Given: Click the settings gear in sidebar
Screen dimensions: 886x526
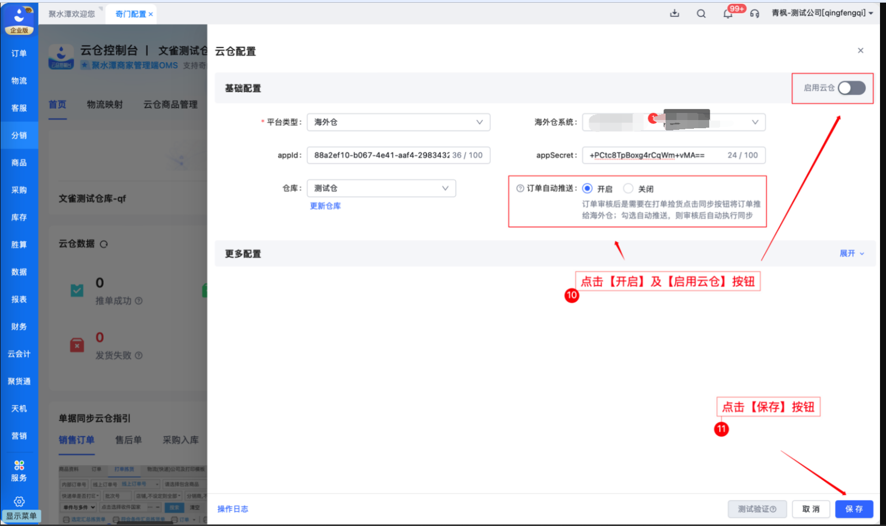Looking at the screenshot, I should [19, 501].
